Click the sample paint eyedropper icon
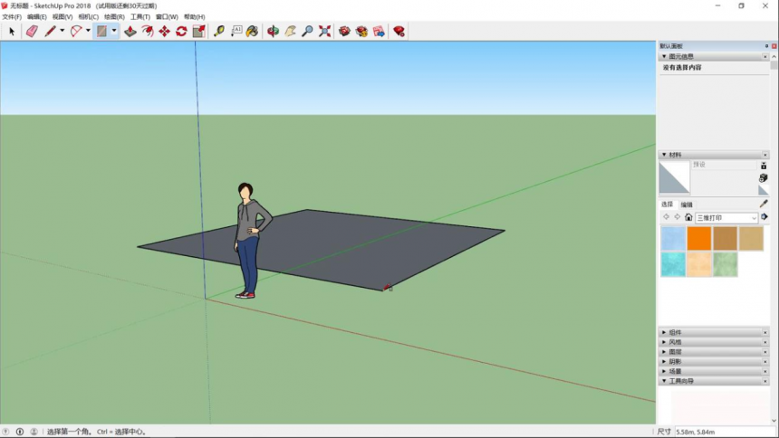Screen dimensions: 779x438 point(764,204)
